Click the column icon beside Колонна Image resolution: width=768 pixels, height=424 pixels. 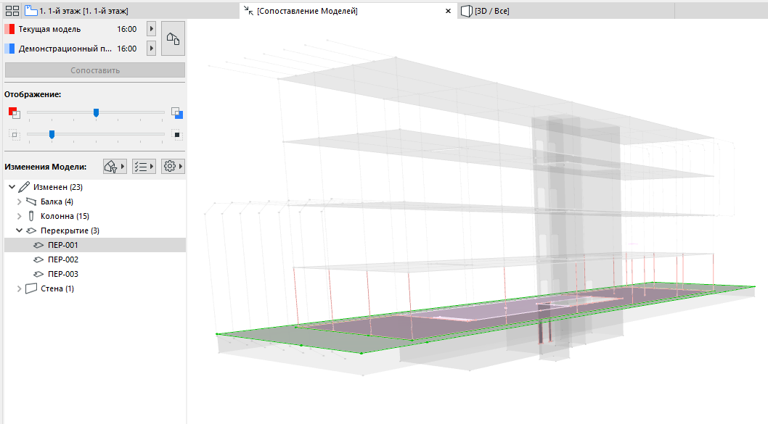tap(31, 216)
